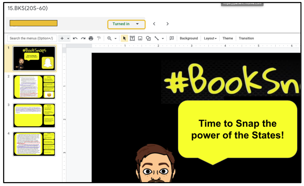Click the yellow speech bubble text box
This screenshot has height=186, width=304.
(238, 132)
